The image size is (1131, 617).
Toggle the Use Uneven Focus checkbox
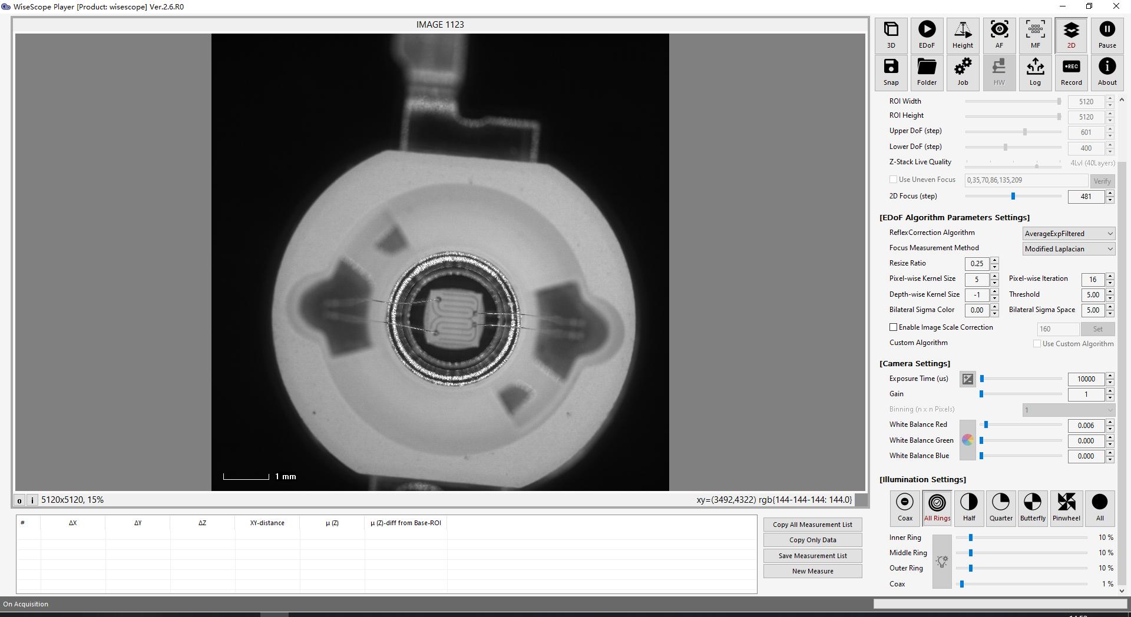pyautogui.click(x=894, y=180)
